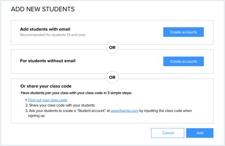Image resolution: width=225 pixels, height=146 pixels.
Task: Click the "ADD NEW STUDENTS" dialog title
Action: click(x=43, y=9)
